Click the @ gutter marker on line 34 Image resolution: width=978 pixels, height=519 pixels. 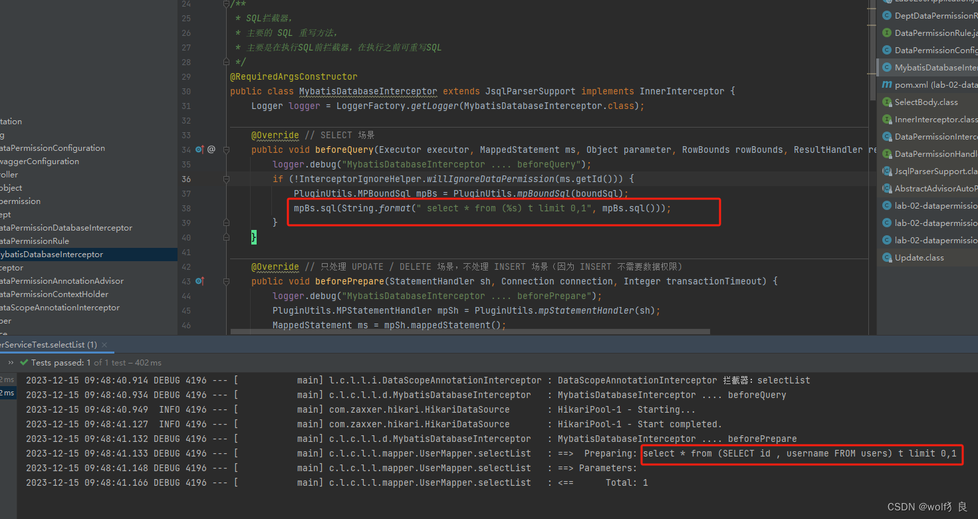[211, 150]
